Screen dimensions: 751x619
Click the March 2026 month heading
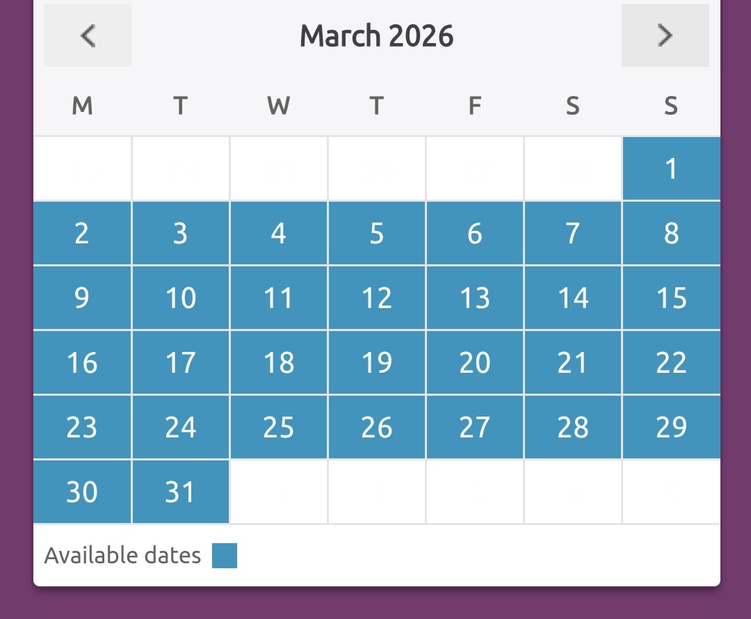tap(376, 35)
